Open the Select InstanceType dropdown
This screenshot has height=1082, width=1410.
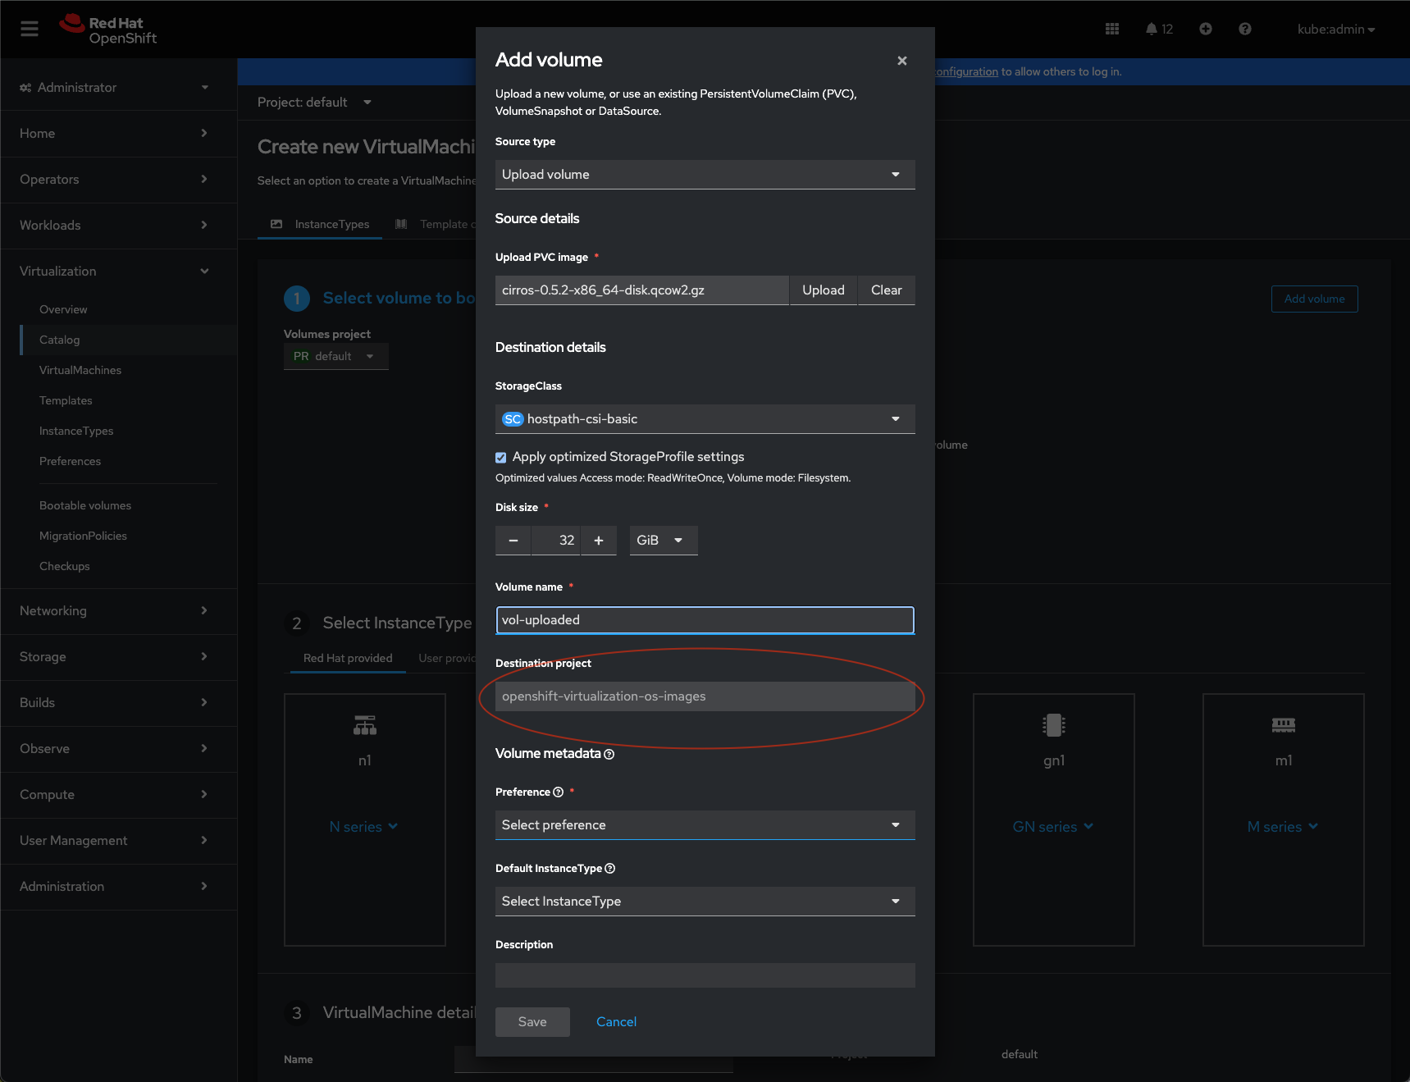pyautogui.click(x=705, y=902)
